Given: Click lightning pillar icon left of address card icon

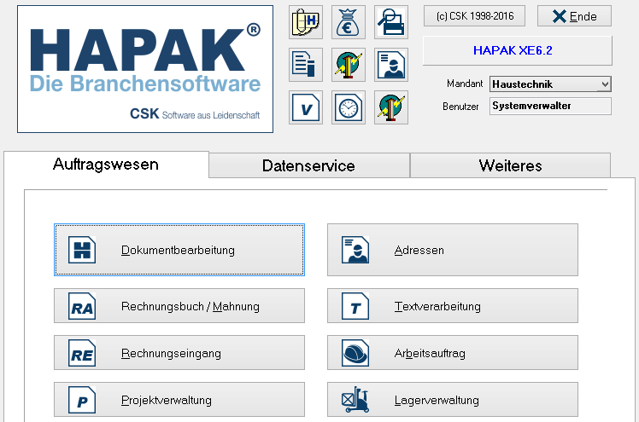Looking at the screenshot, I should [349, 65].
